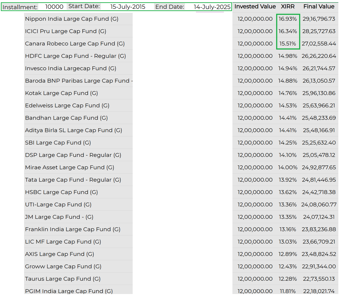Viewport: 341px width, 296px height.
Task: Click XIRR value 14.76%
Action: click(288, 93)
